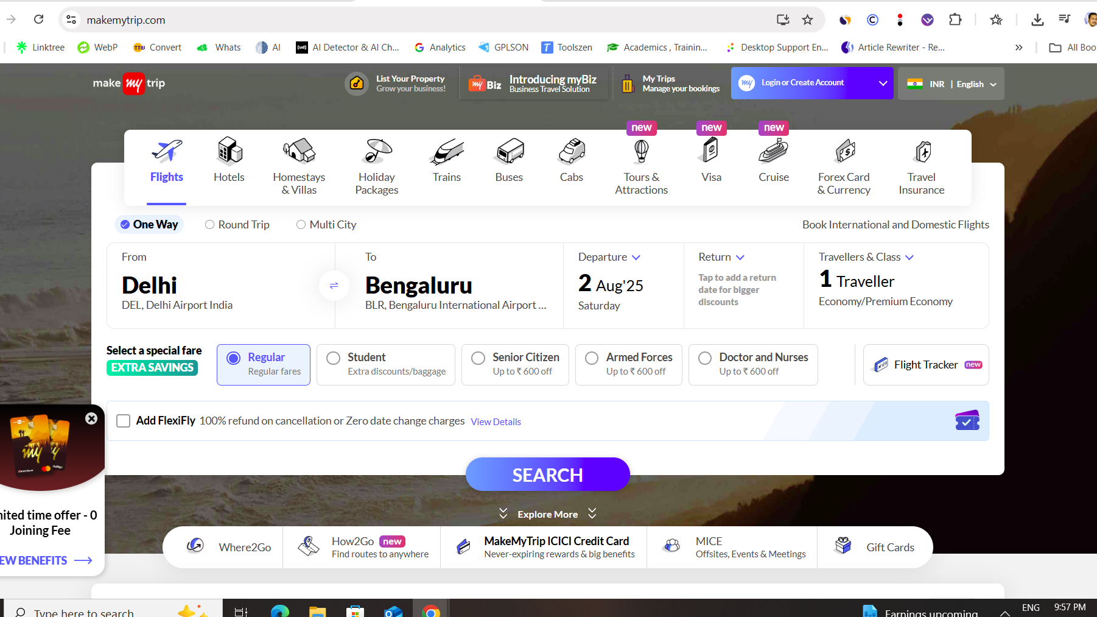
Task: Open Introducing myBiz banner
Action: pyautogui.click(x=534, y=83)
